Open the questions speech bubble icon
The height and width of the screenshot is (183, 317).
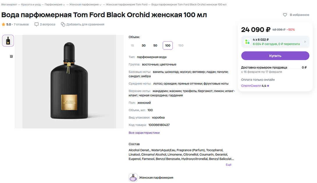pos(36,24)
